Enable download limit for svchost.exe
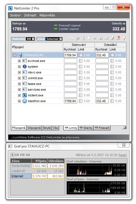Image resolution: width=136 pixels, height=204 pixels. click(x=81, y=61)
